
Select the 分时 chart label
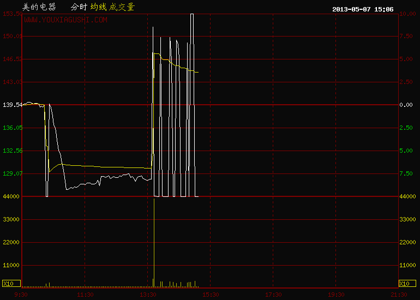(x=79, y=7)
